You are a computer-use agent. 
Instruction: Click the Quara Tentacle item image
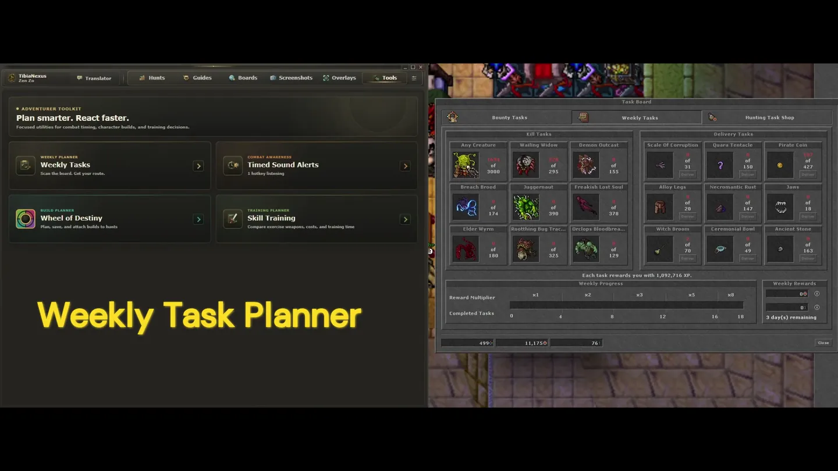click(x=720, y=165)
